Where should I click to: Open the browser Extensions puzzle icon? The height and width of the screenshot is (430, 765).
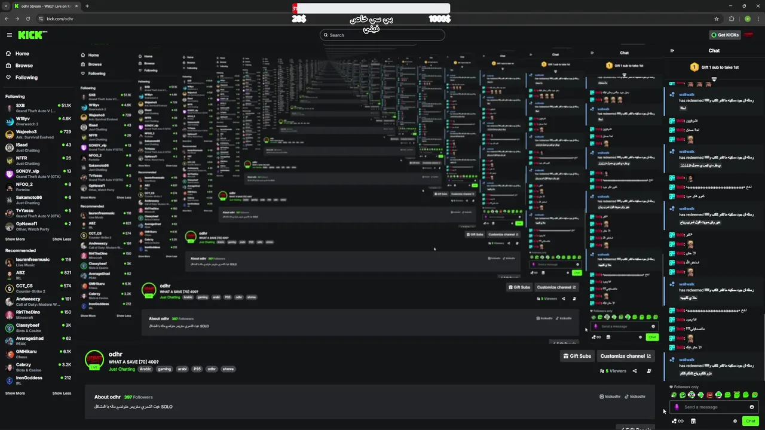pyautogui.click(x=732, y=19)
